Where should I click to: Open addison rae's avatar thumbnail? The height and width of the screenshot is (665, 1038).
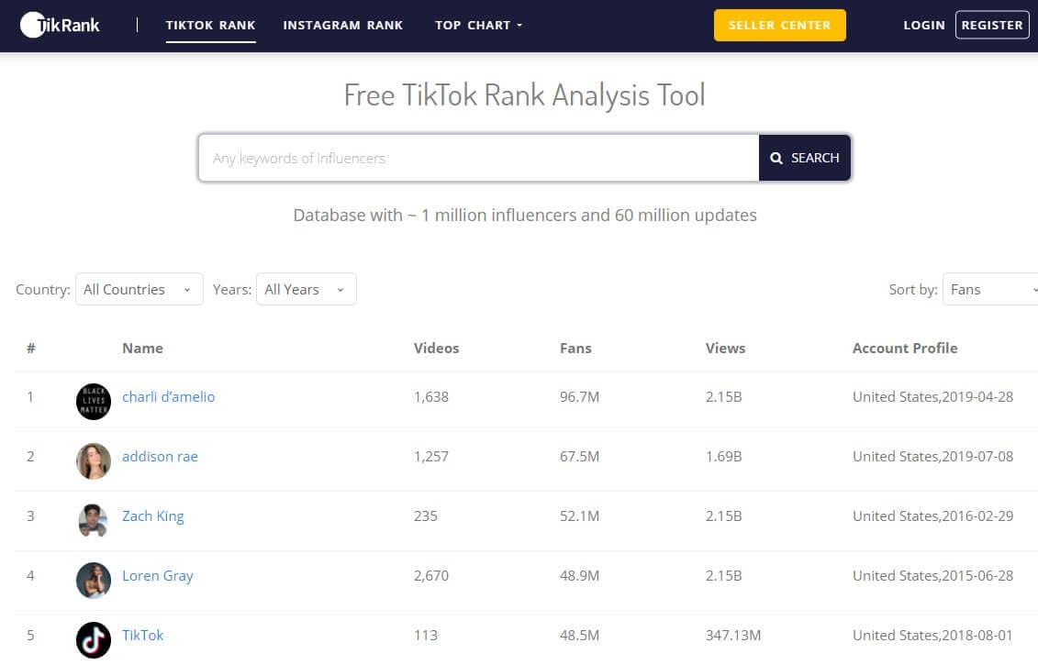pyautogui.click(x=94, y=460)
